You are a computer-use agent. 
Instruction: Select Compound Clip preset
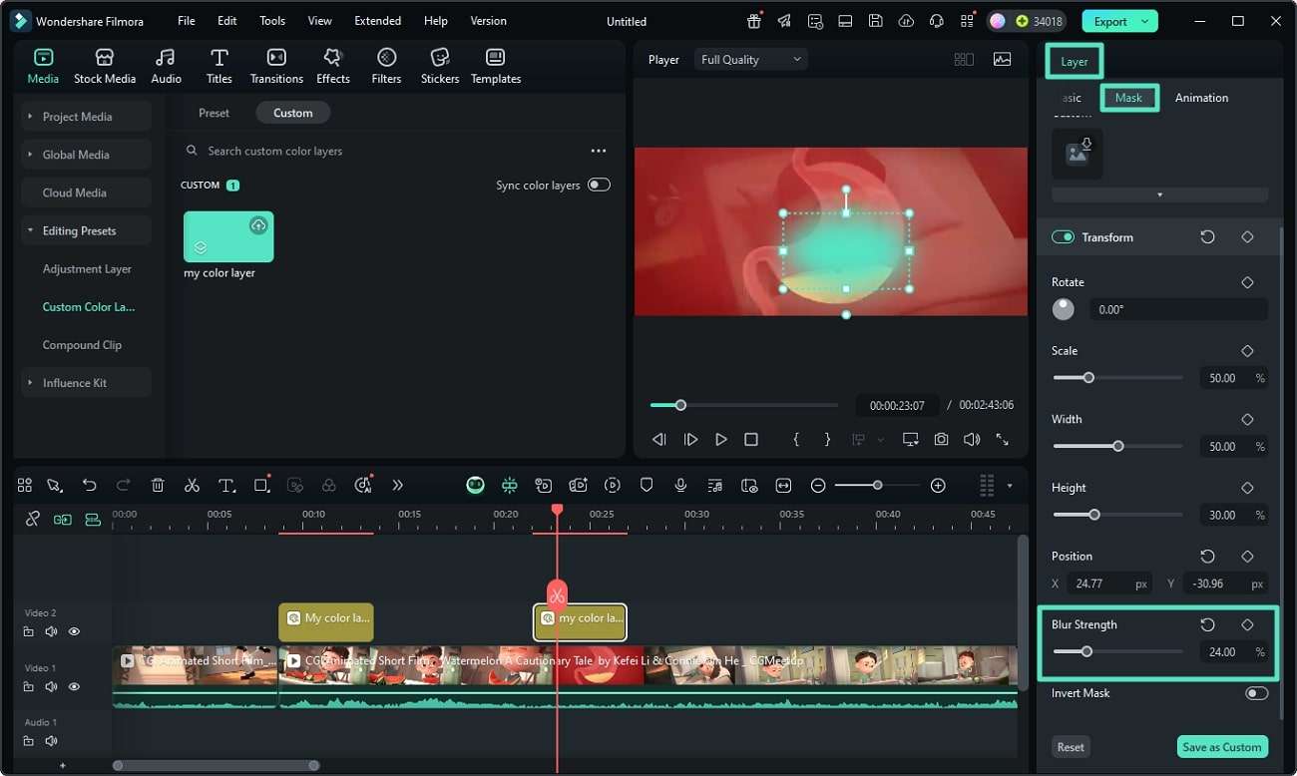click(x=82, y=345)
